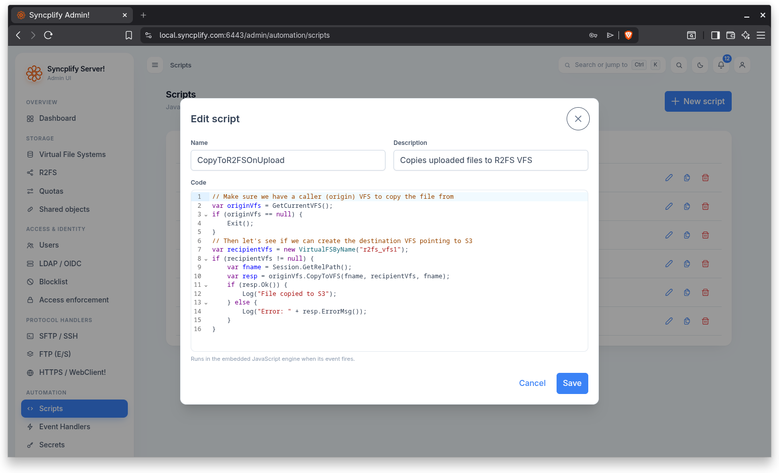Click the 'Exit();' code line
Image resolution: width=779 pixels, height=473 pixels.
pyautogui.click(x=240, y=223)
